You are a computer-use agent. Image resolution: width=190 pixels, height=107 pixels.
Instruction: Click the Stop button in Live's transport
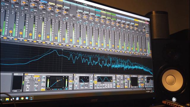pyautogui.click(x=85, y=4)
